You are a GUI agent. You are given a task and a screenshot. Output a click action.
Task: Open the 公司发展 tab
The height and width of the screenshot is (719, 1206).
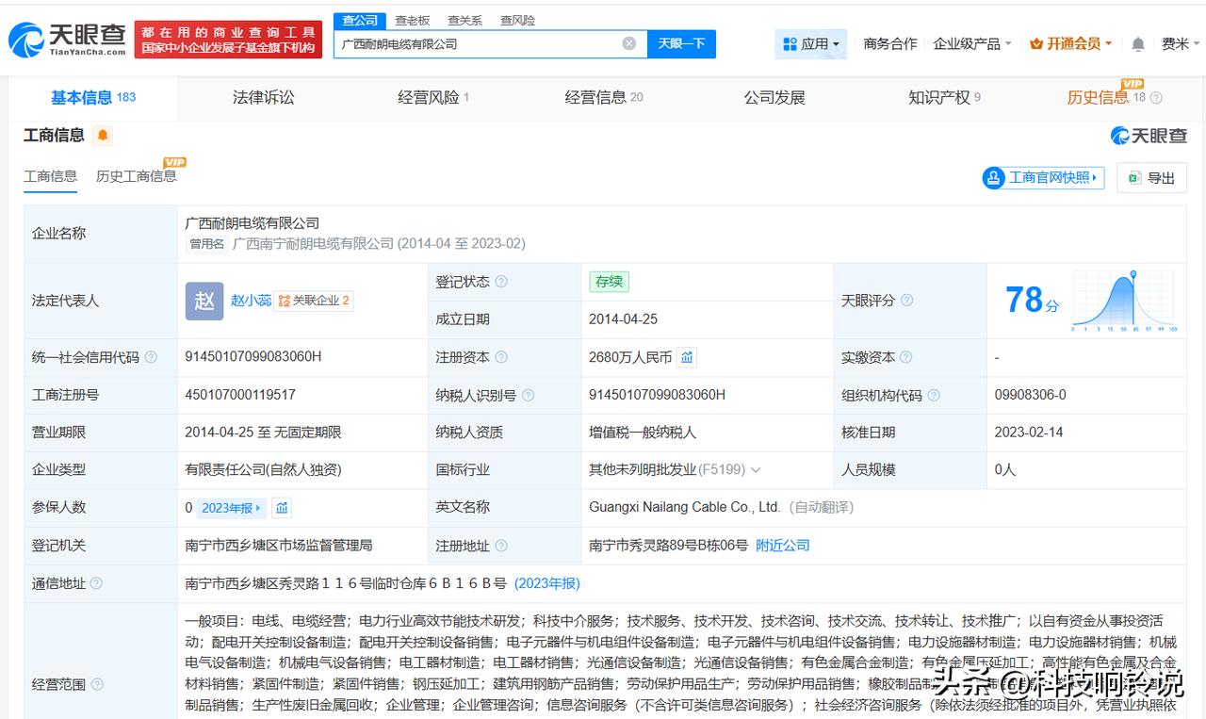pyautogui.click(x=774, y=98)
